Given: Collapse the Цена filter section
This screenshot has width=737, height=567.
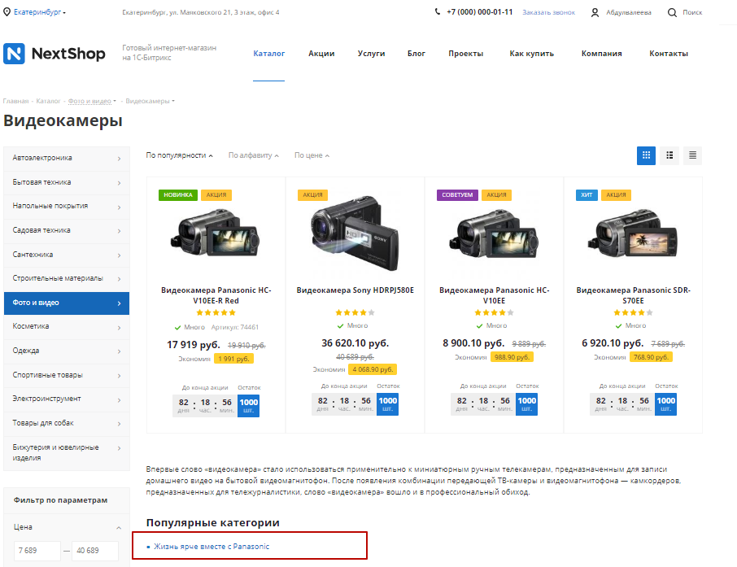Looking at the screenshot, I should [119, 527].
